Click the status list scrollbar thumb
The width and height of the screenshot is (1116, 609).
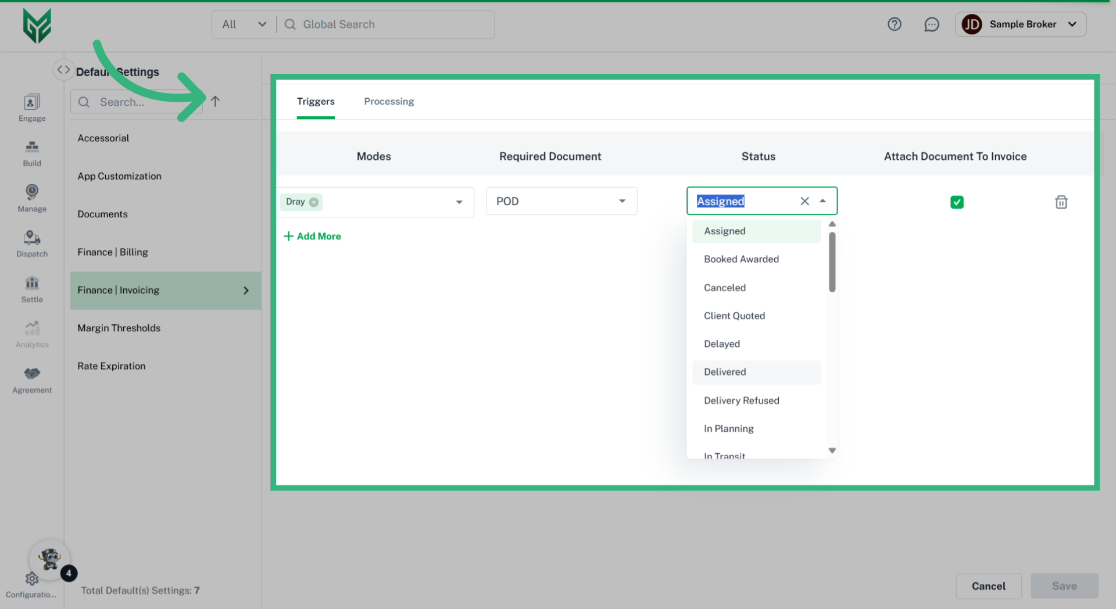coord(832,261)
